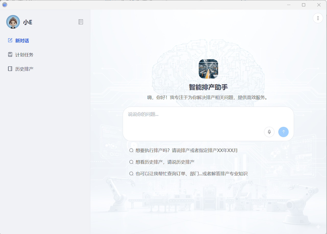Screen dimensions: 327x234
Task: Click the 计划任务 bookmark icon
Action: point(10,55)
